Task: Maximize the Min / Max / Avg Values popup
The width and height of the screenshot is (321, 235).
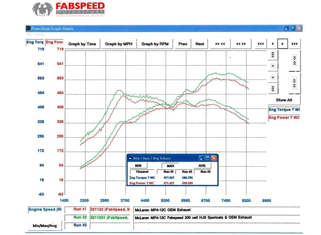Action: coord(208,158)
